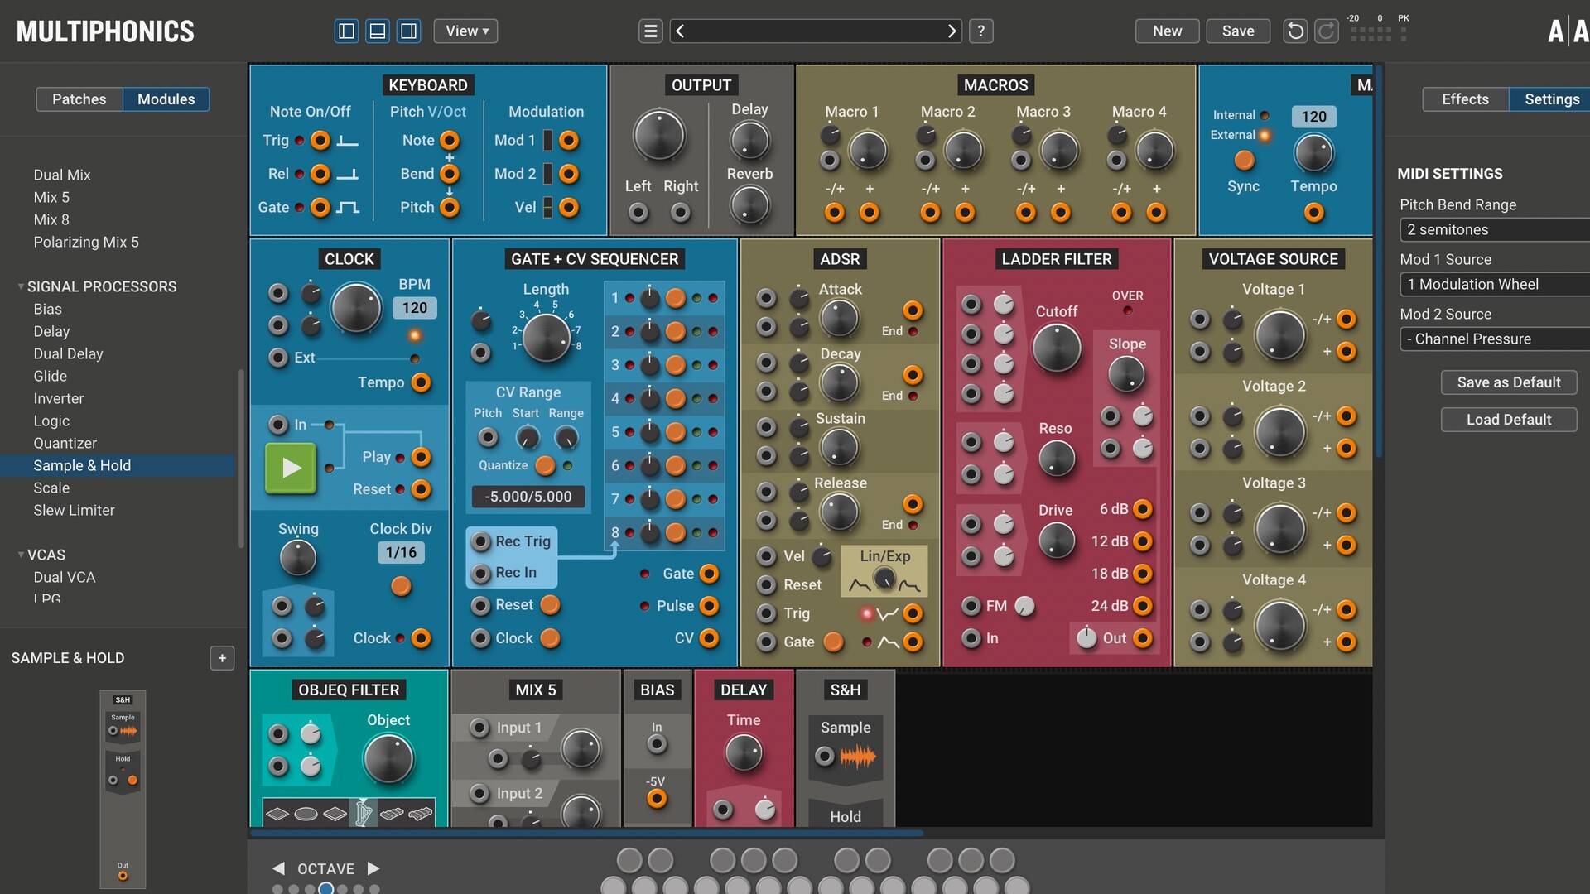1590x894 pixels.
Task: Click the Ladder Filter 24 dB output jack
Action: [1143, 606]
